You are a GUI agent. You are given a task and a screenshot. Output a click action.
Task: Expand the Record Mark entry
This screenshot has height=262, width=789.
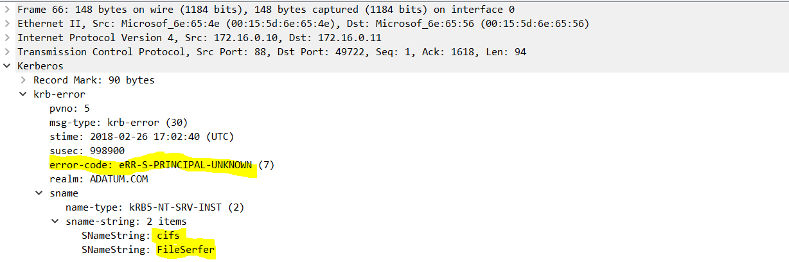[x=22, y=80]
